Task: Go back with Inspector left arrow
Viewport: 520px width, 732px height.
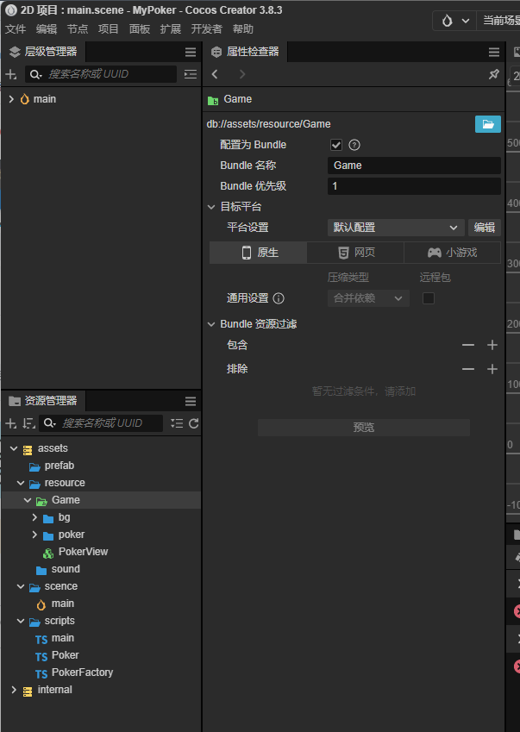Action: point(215,74)
